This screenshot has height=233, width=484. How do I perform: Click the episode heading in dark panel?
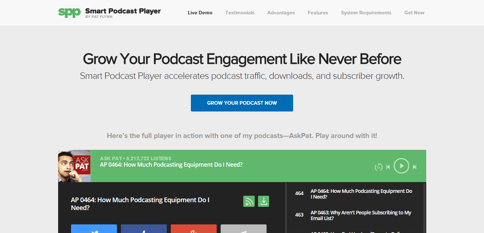(x=140, y=204)
